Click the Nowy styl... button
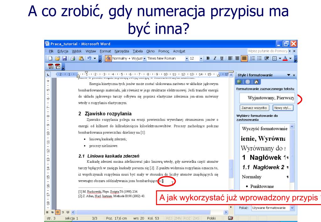 (x=283, y=108)
